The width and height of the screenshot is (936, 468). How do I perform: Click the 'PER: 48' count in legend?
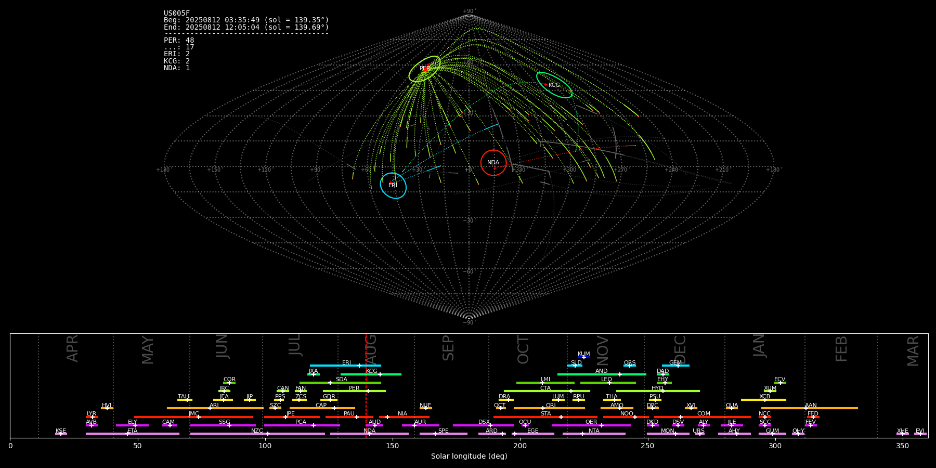pos(179,41)
